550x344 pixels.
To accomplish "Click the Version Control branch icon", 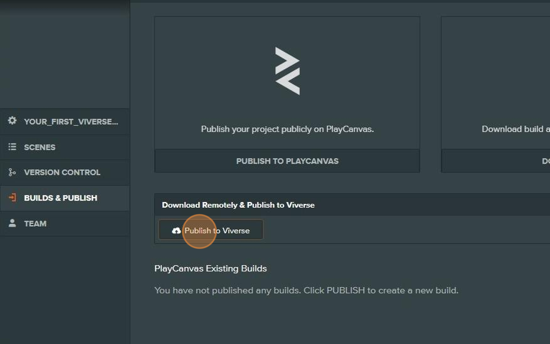I will click(12, 173).
